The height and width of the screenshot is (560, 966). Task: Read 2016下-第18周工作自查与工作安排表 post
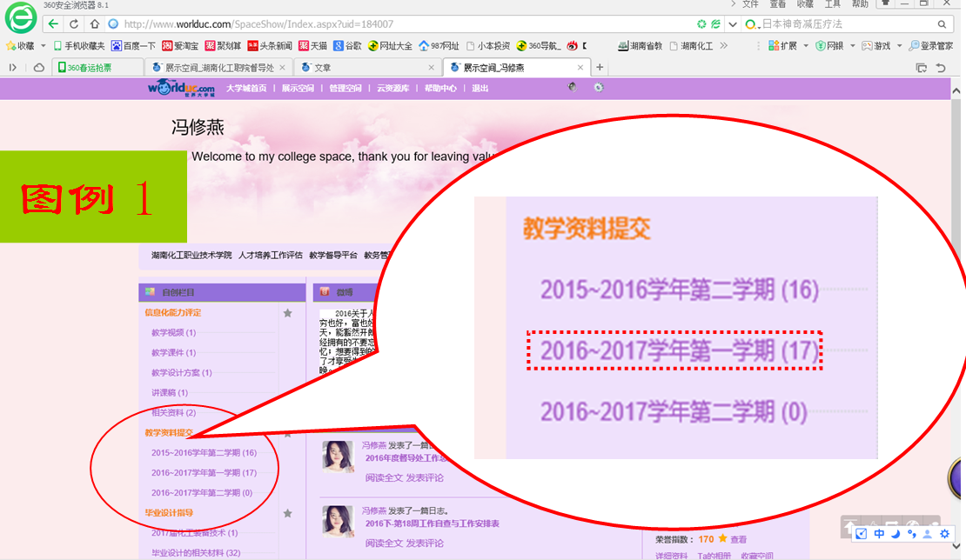tap(432, 523)
